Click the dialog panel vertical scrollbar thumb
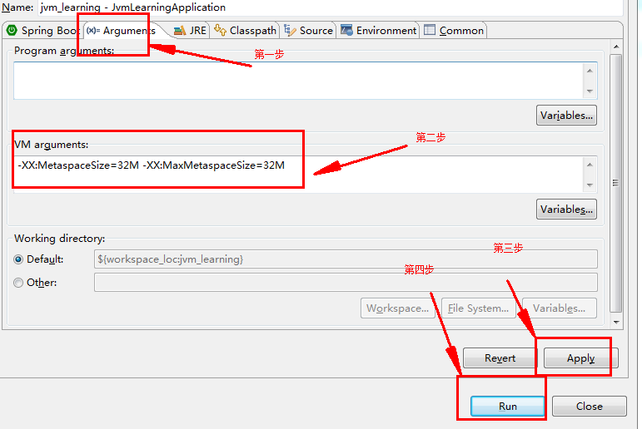 (616, 183)
